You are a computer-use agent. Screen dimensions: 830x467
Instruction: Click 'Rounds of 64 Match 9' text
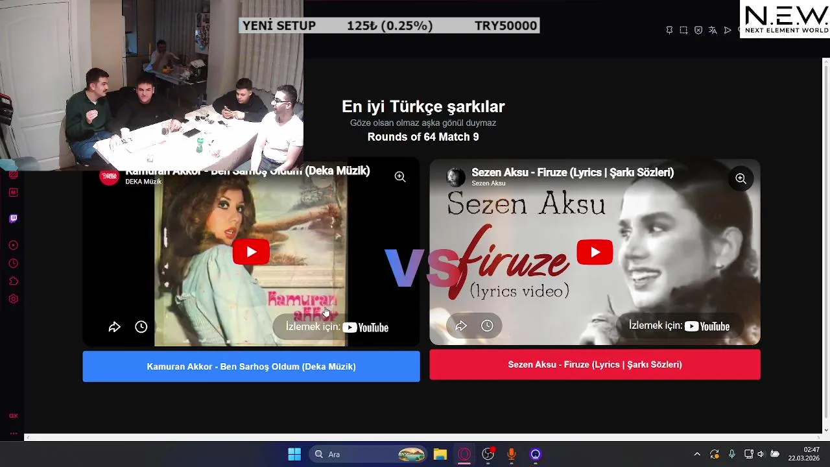click(x=423, y=137)
